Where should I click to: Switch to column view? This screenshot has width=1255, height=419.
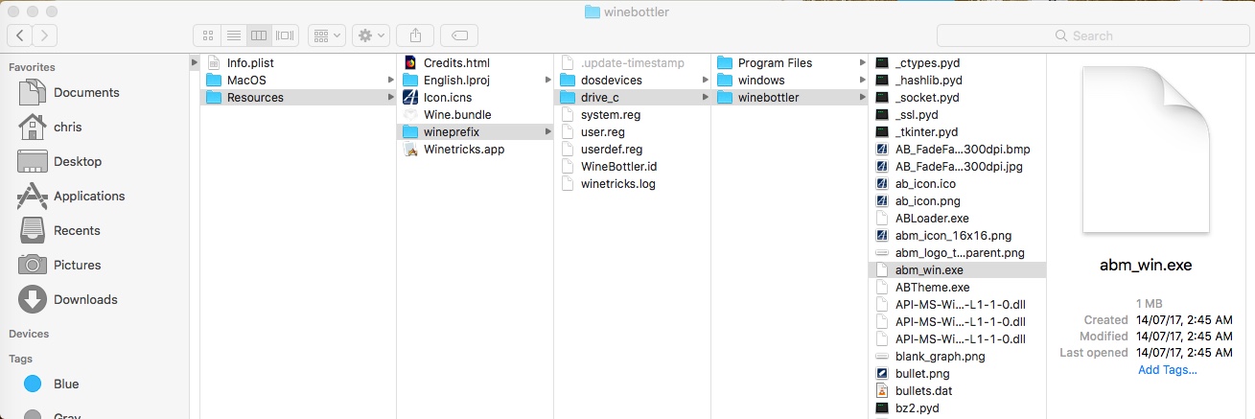pos(259,35)
